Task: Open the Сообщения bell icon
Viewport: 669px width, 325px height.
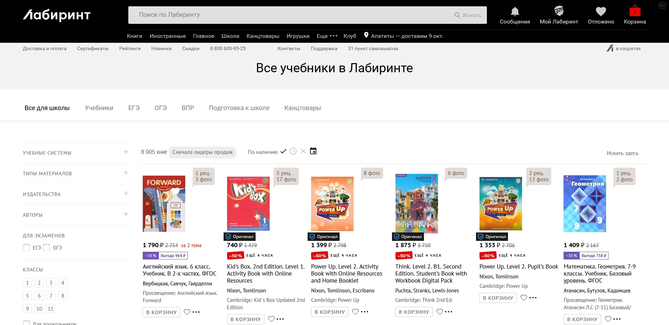Action: point(515,12)
